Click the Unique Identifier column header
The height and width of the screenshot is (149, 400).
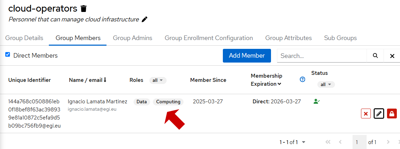[x=29, y=80]
